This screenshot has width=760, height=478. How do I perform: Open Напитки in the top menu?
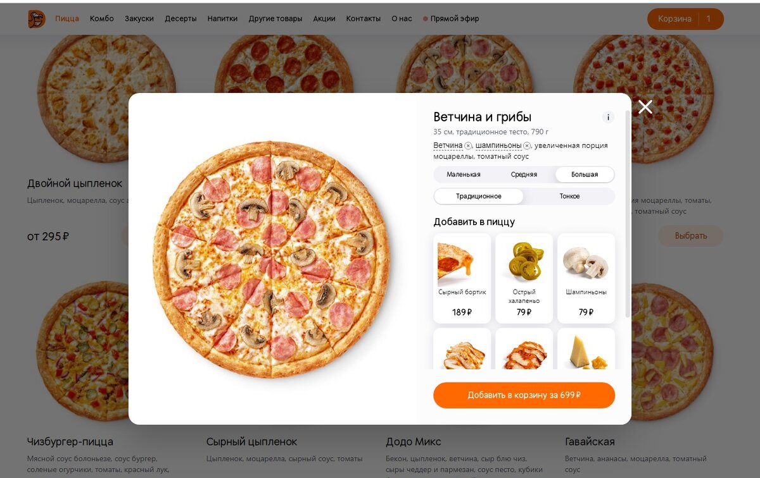pos(222,19)
